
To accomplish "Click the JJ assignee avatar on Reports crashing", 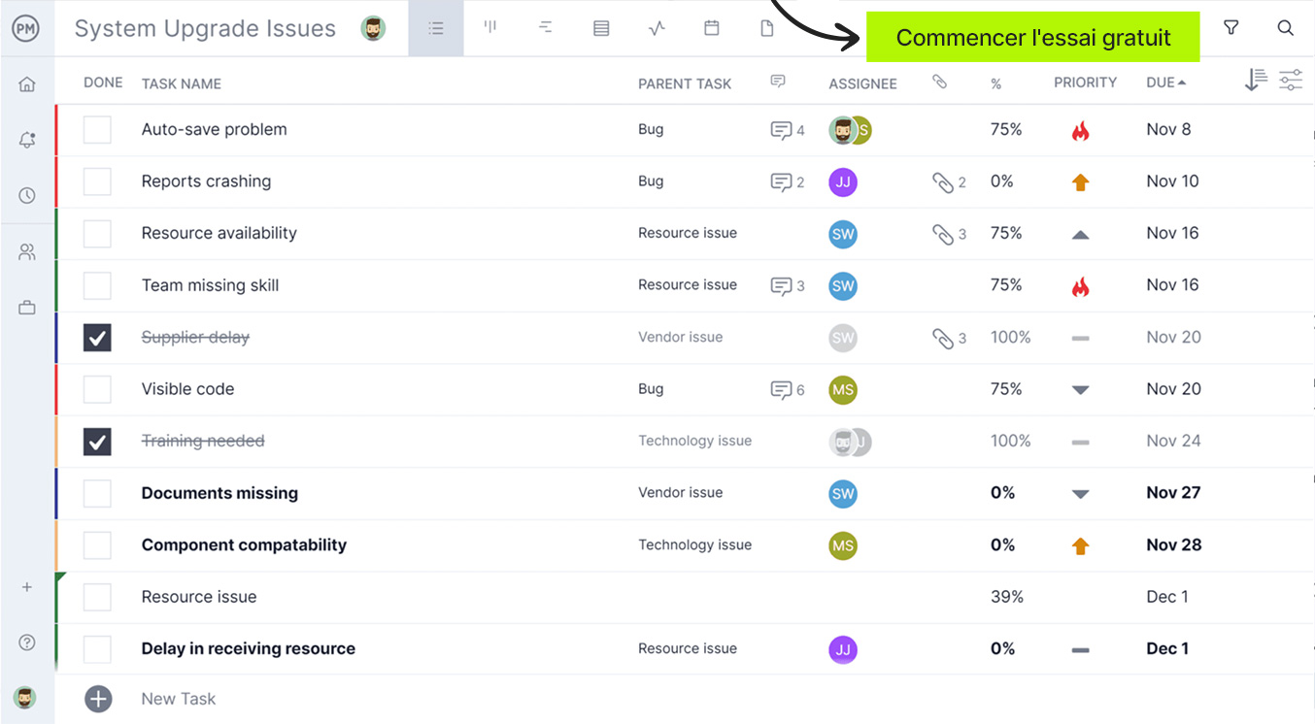I will [842, 182].
